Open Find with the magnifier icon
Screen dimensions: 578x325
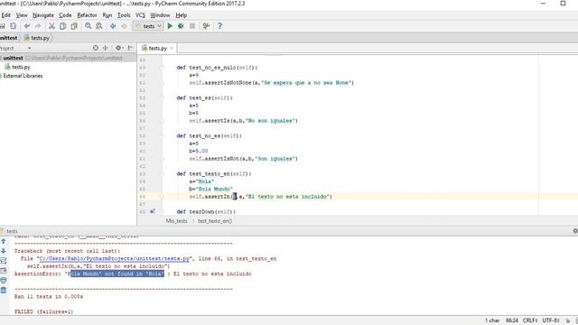point(88,26)
